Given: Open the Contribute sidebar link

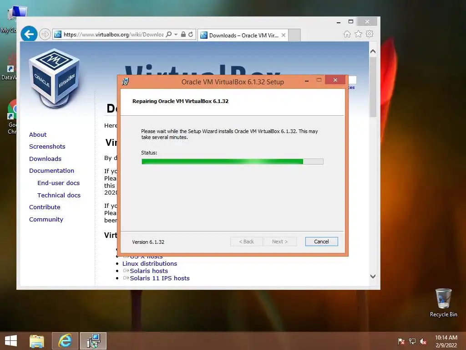Looking at the screenshot, I should point(45,207).
